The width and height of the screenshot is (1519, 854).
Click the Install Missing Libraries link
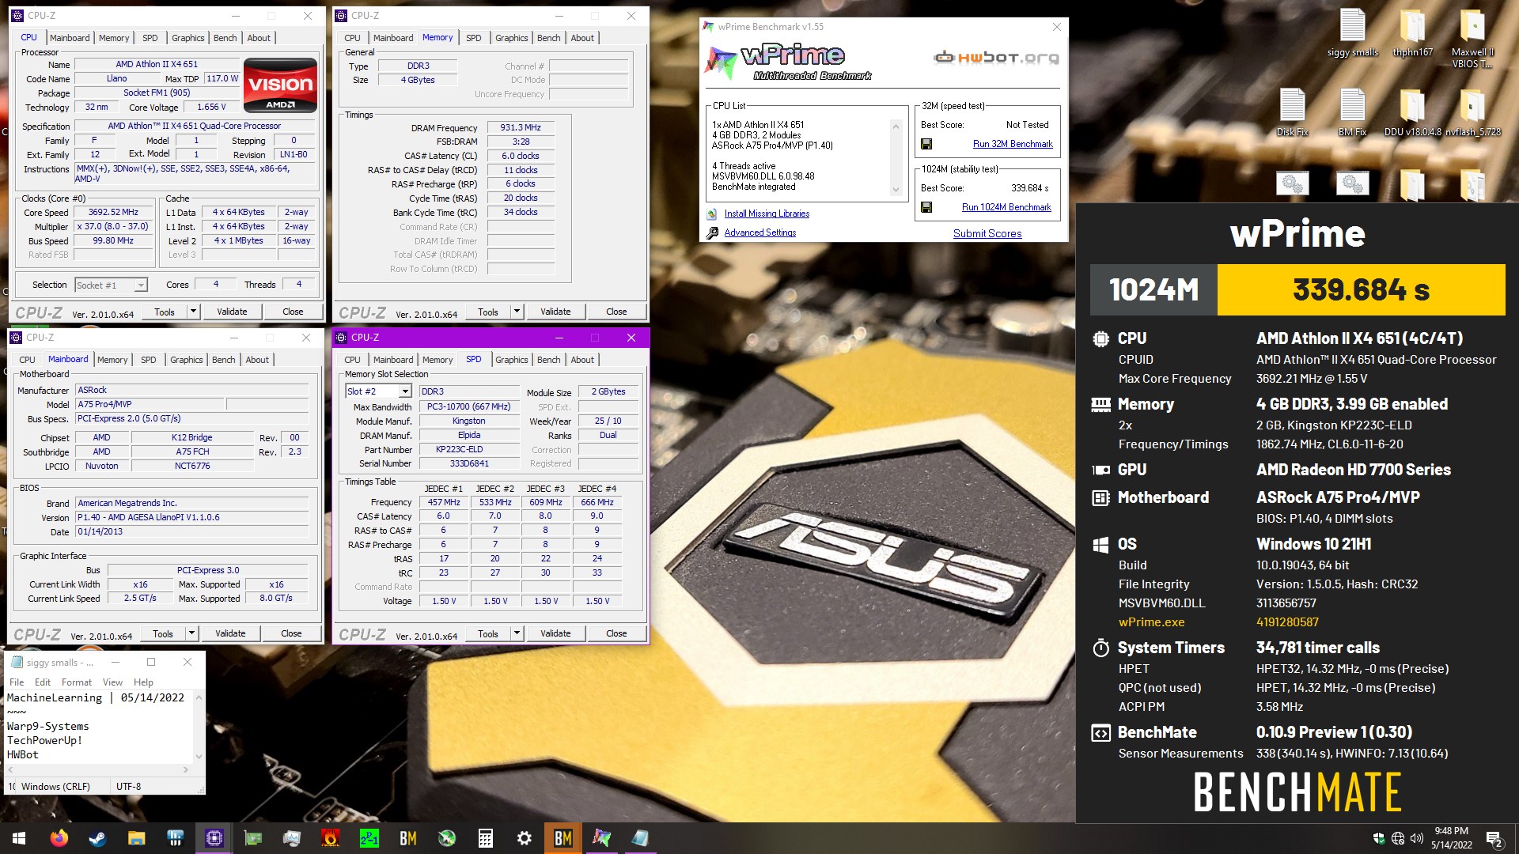(767, 213)
